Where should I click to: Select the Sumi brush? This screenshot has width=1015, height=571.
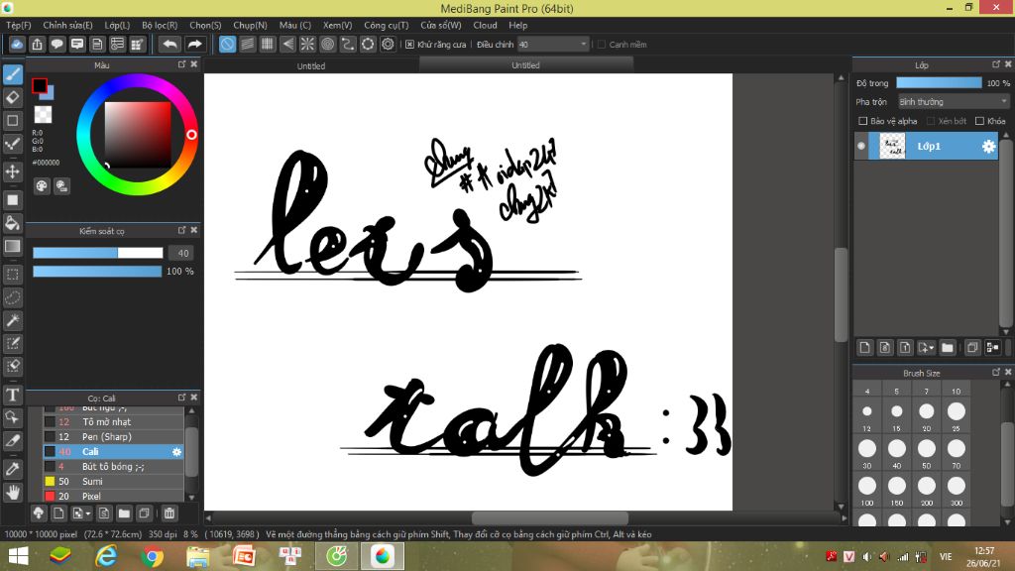(113, 482)
